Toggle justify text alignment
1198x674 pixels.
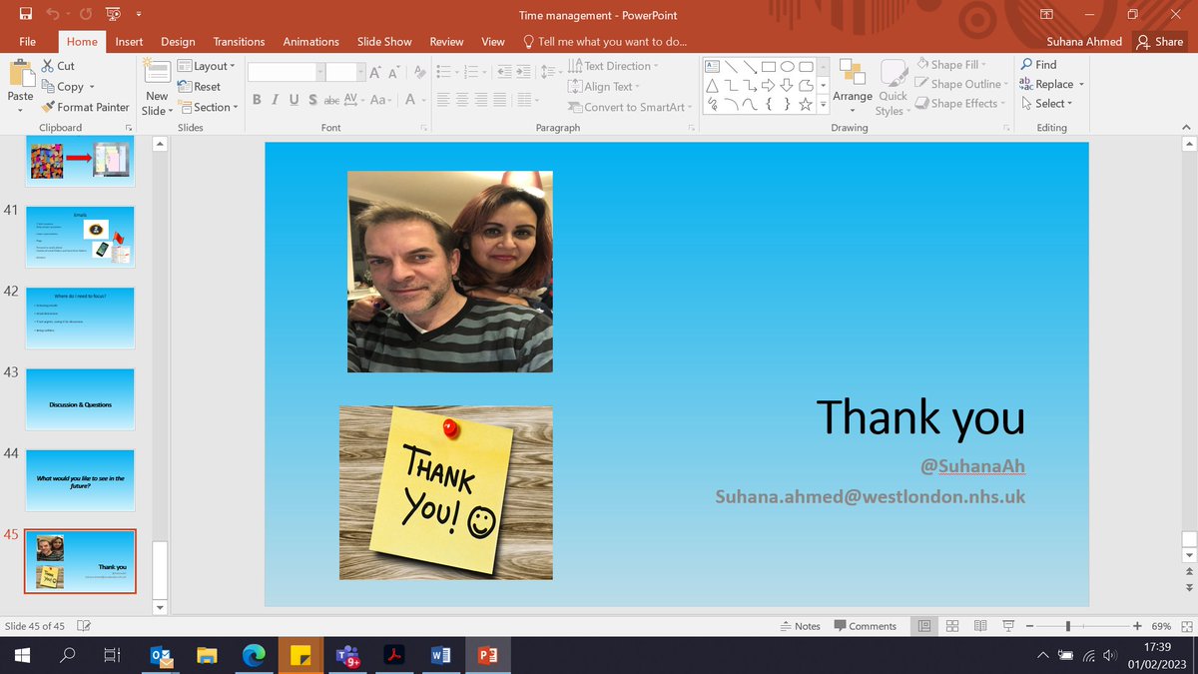[500, 100]
